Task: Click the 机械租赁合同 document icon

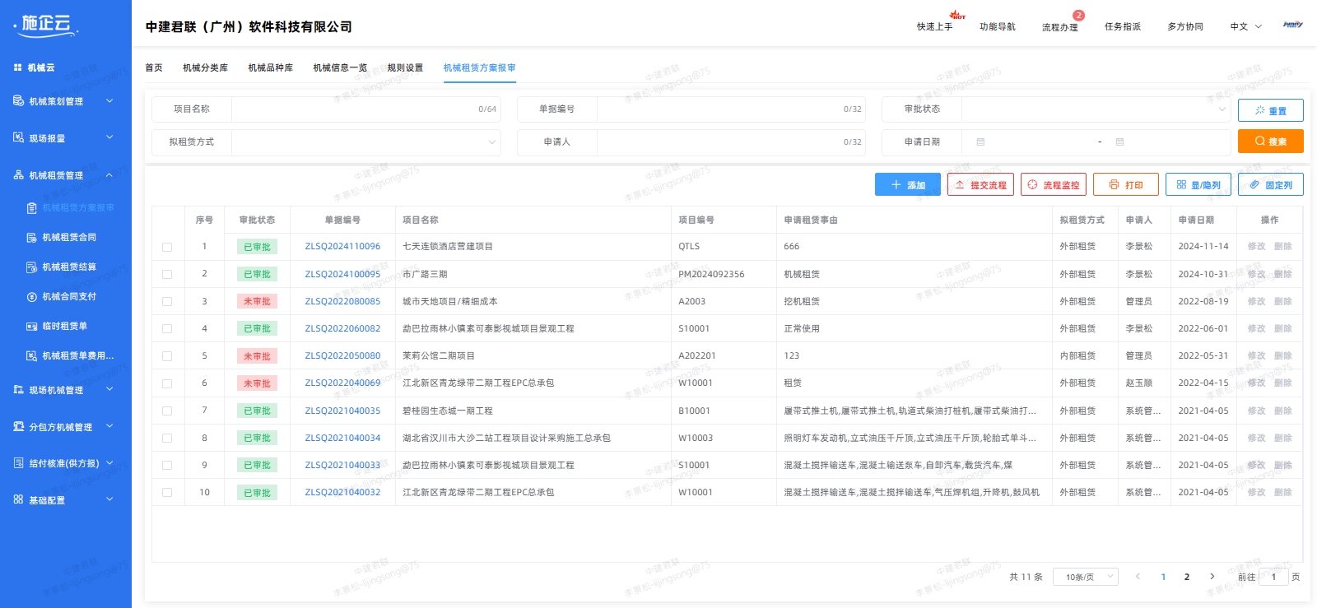Action: (31, 238)
